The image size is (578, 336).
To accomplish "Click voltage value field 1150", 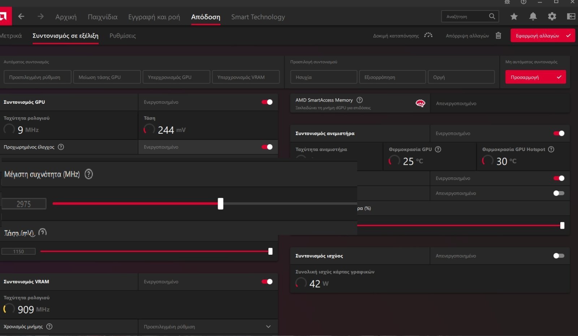I will (x=18, y=251).
